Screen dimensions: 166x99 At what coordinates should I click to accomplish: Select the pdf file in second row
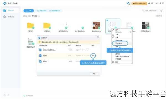coord(30,43)
